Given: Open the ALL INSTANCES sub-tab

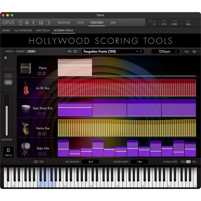Looking at the screenshot, I should point(23,30).
